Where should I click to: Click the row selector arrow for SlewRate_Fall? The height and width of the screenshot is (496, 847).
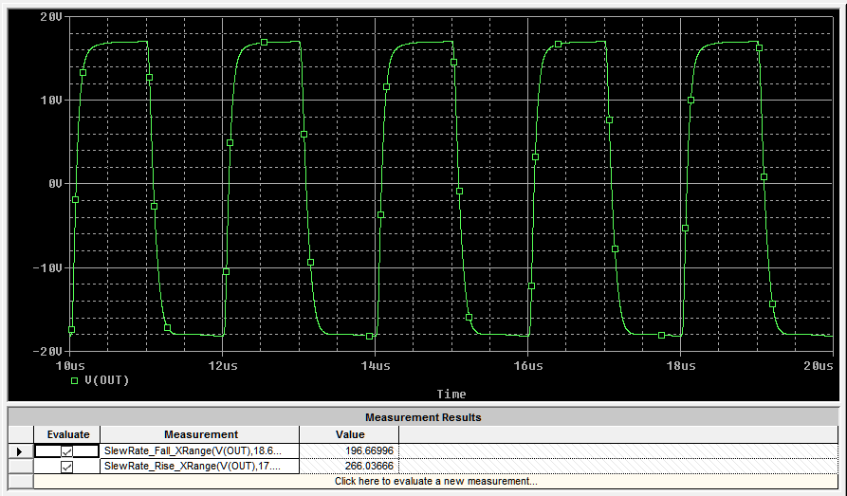click(21, 451)
